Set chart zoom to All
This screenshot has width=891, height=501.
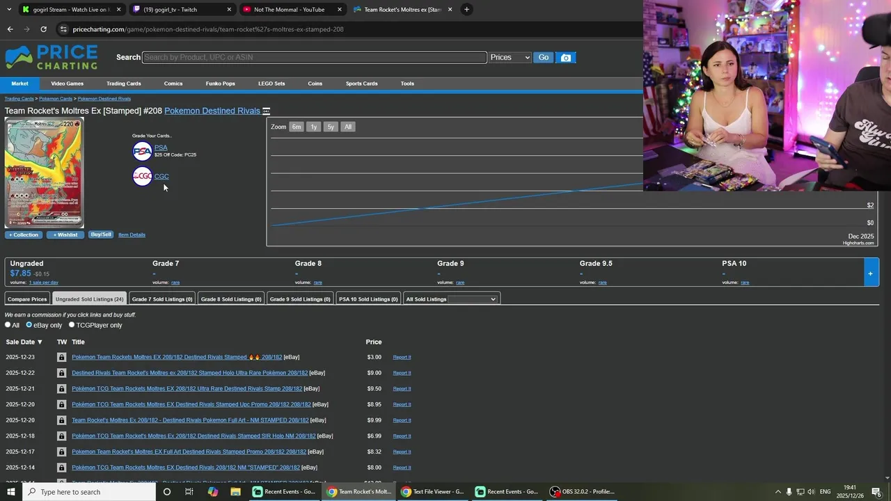coord(348,127)
